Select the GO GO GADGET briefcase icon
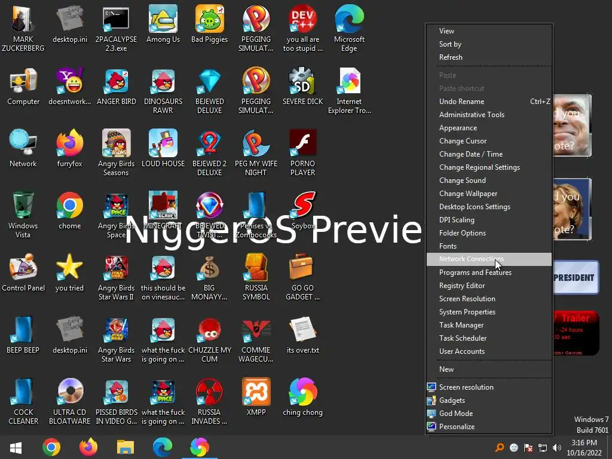 [x=302, y=277]
